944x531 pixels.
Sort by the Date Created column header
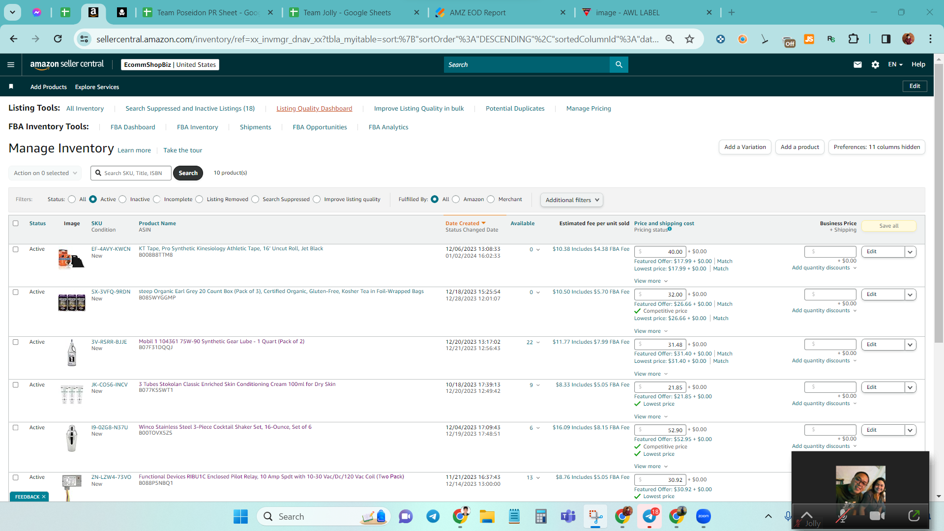pos(465,223)
